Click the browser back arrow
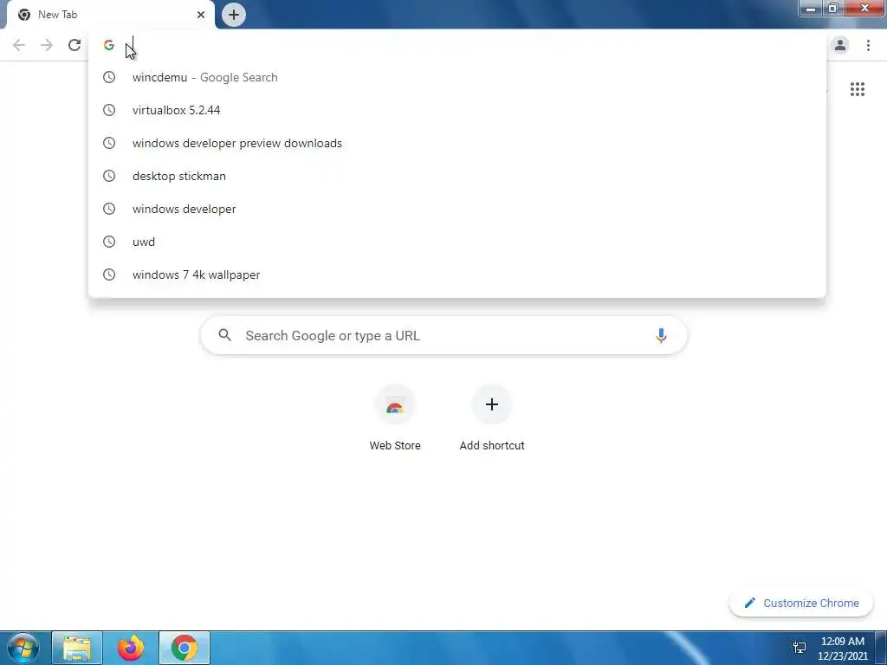Screen dimensions: 887x665 click(19, 45)
